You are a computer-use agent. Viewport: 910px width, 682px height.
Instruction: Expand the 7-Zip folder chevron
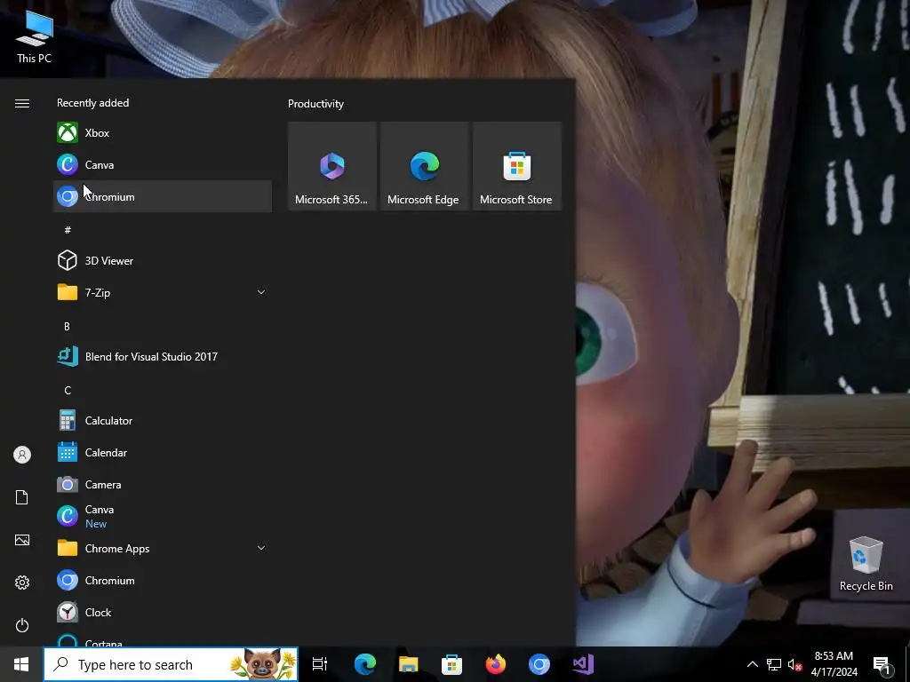tap(261, 292)
